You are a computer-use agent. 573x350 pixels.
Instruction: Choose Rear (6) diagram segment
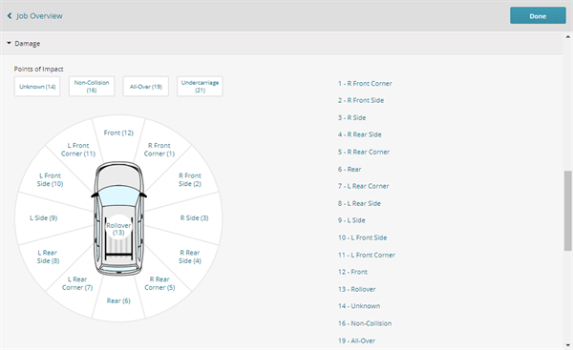tap(118, 300)
